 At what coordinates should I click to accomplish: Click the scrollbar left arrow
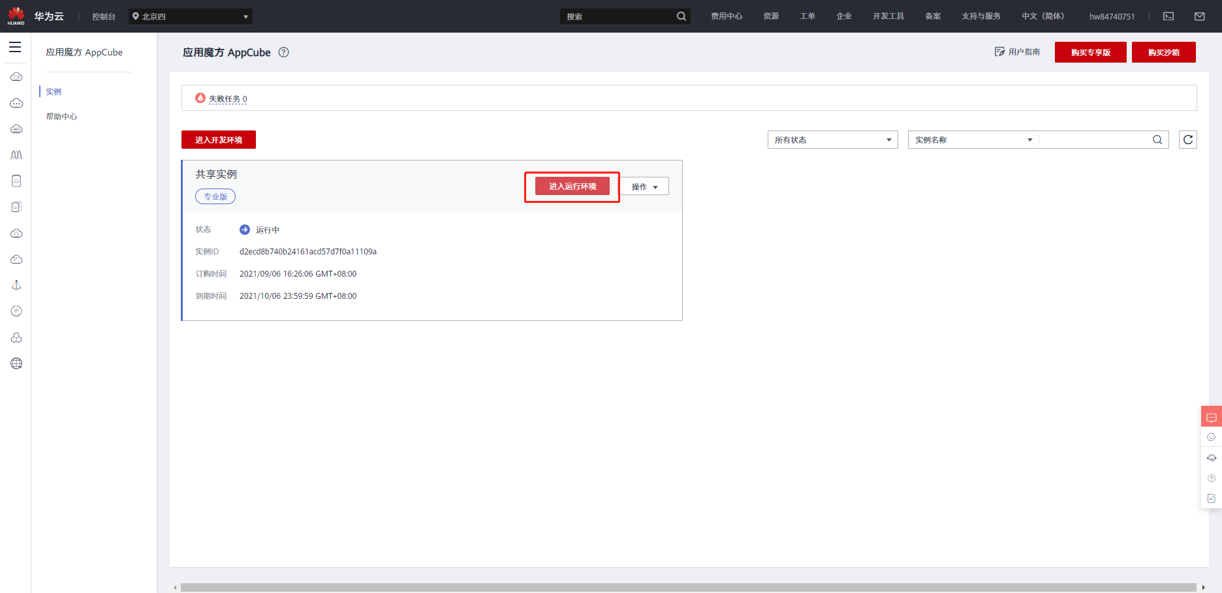tap(175, 588)
